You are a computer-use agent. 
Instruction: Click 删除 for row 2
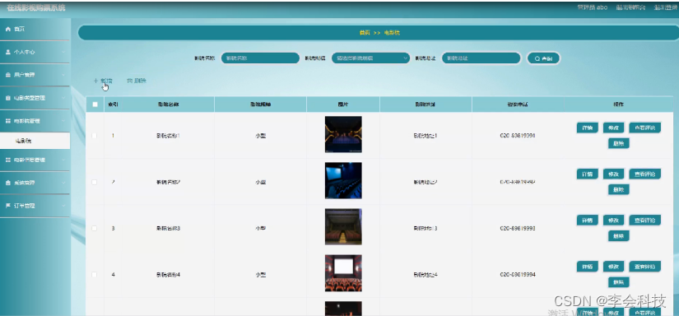(619, 189)
